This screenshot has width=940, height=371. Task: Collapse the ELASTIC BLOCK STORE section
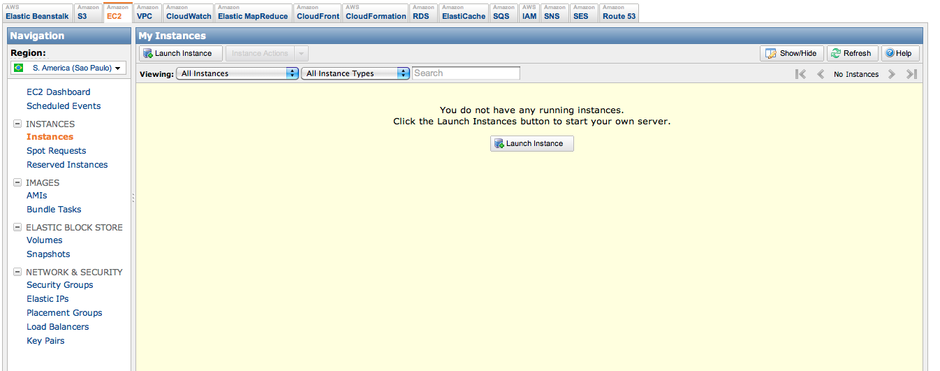[17, 227]
